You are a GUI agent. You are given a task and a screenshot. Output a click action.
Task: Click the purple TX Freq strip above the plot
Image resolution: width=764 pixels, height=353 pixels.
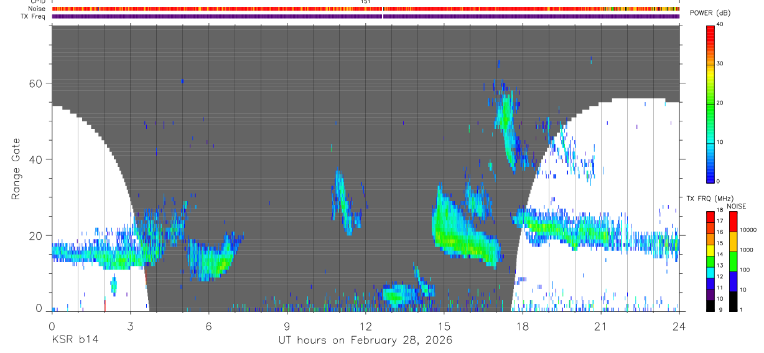[365, 16]
